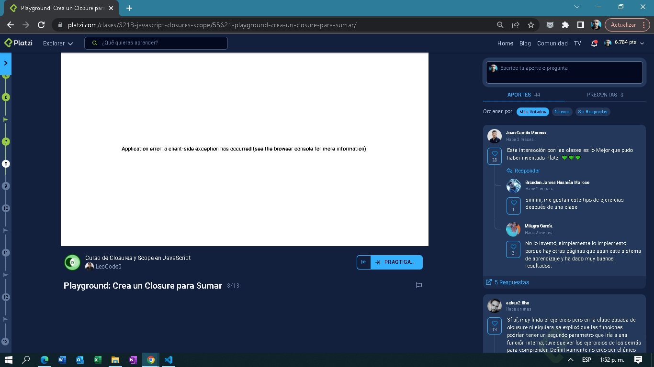Reply with the Responder link
Viewport: 654px width, 367px height.
pos(523,171)
